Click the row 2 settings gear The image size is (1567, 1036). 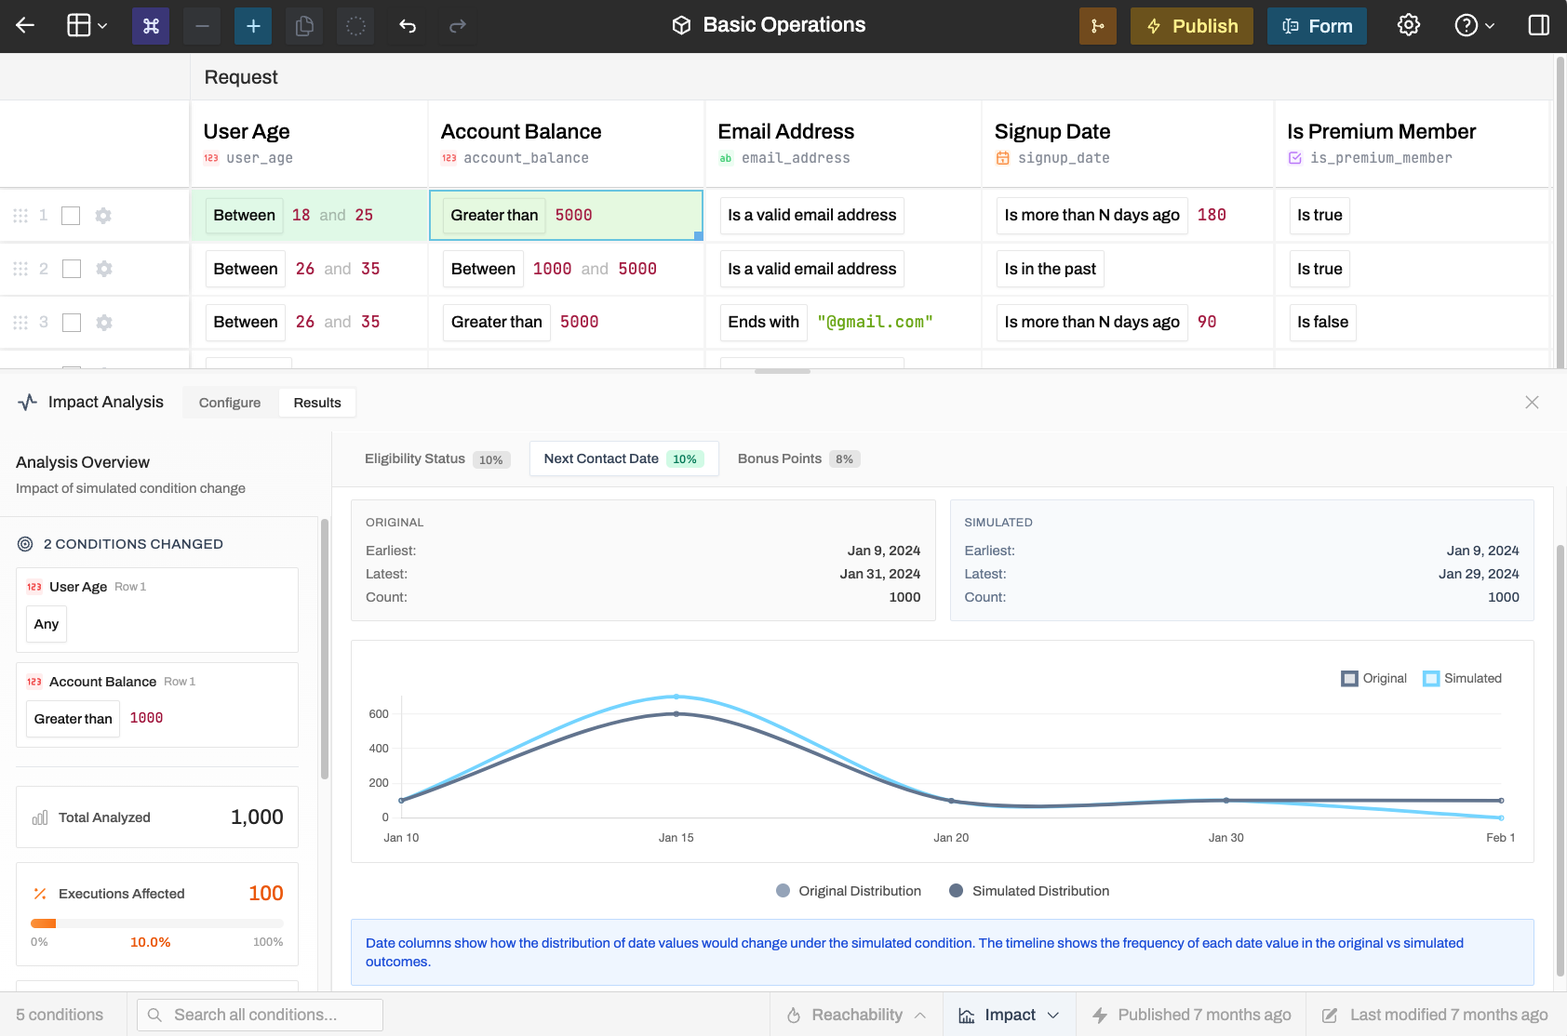pos(104,269)
